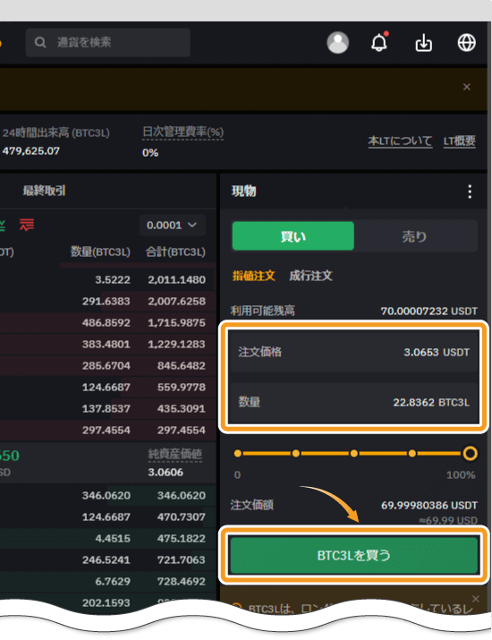Screen dimensions: 492x640
Task: Click the 通貨を検索 search field
Action: coord(108,42)
